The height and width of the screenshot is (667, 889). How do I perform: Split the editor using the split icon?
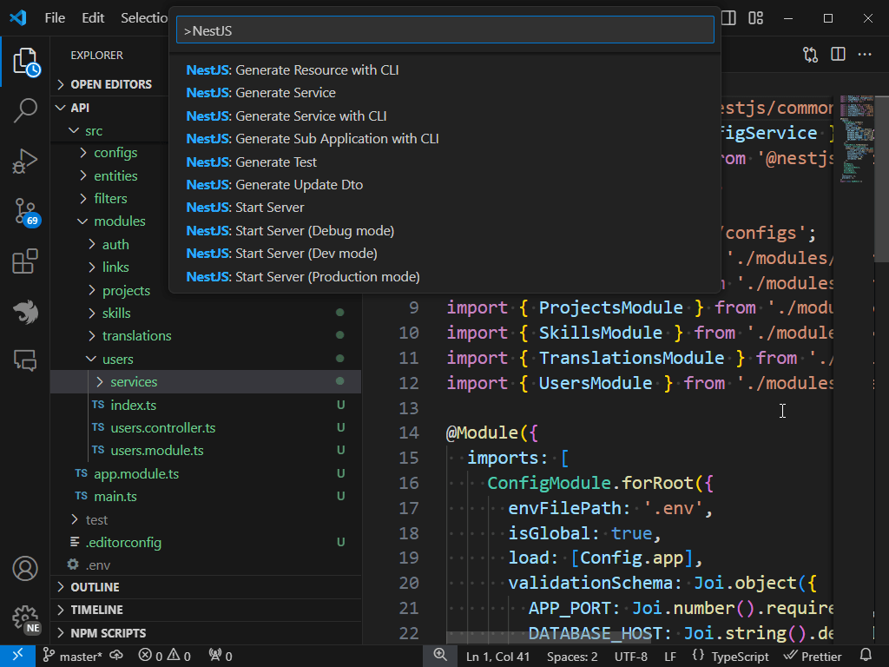(x=837, y=54)
